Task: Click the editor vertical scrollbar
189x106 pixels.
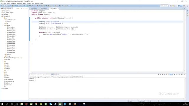Action: 184,40
